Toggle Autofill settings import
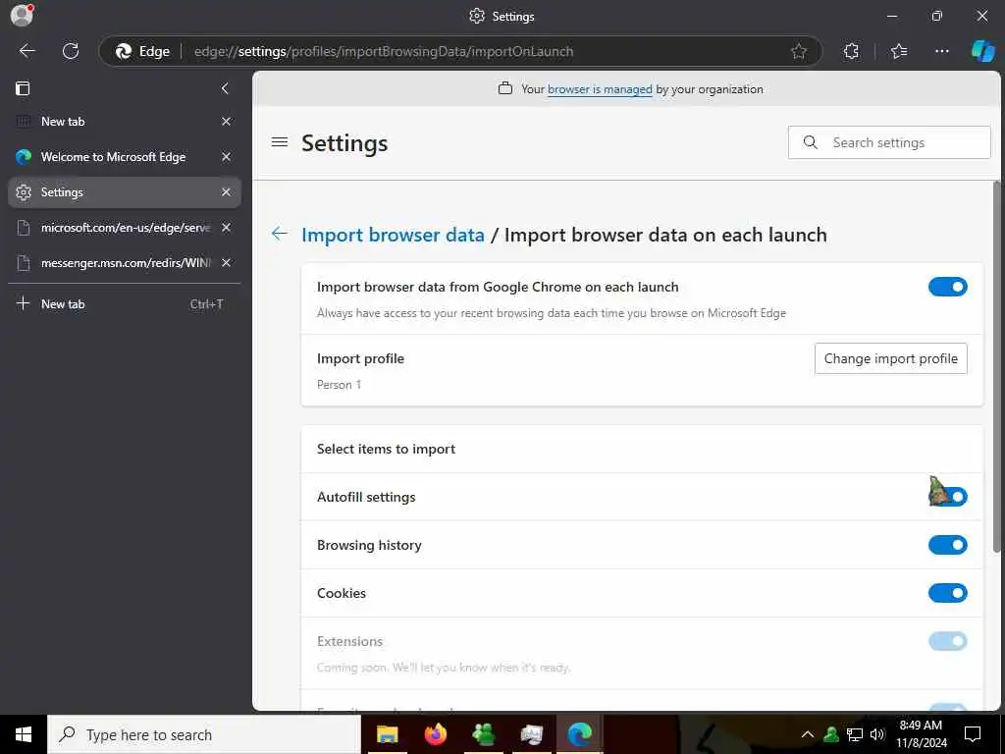This screenshot has height=754, width=1005. tap(947, 496)
